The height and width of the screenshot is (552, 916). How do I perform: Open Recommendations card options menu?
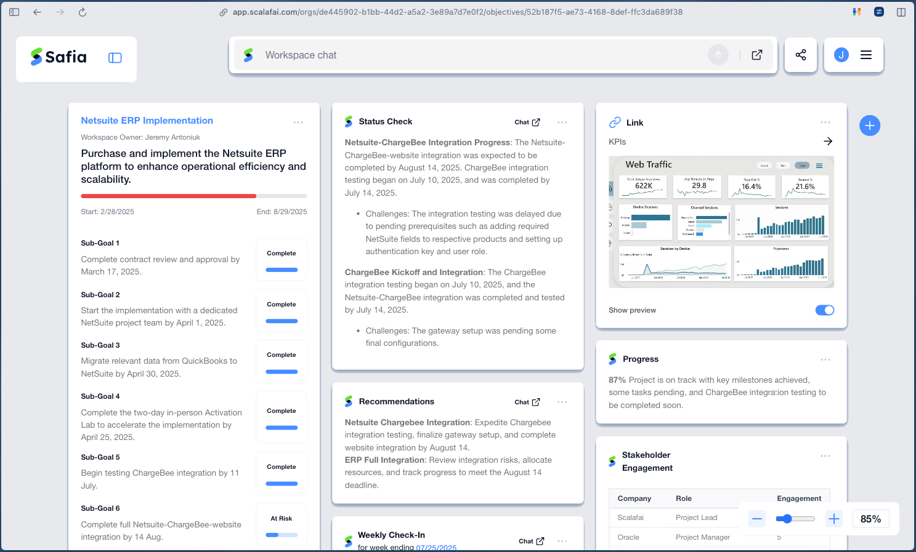click(562, 402)
